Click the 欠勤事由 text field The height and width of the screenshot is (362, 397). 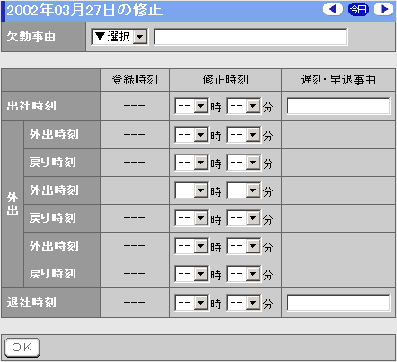(x=251, y=37)
